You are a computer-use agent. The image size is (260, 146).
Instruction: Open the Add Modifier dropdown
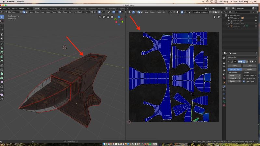[242, 57]
